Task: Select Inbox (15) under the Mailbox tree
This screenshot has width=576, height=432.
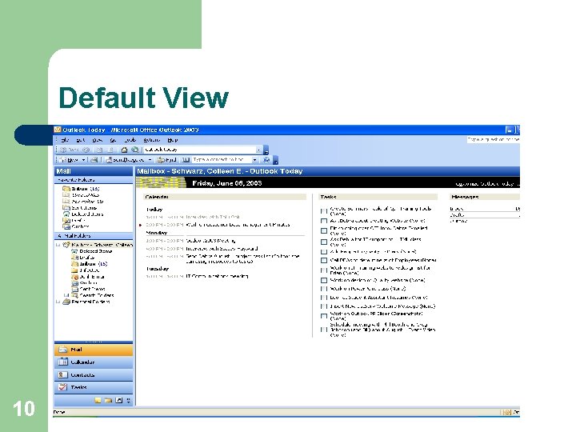Action: [90, 264]
